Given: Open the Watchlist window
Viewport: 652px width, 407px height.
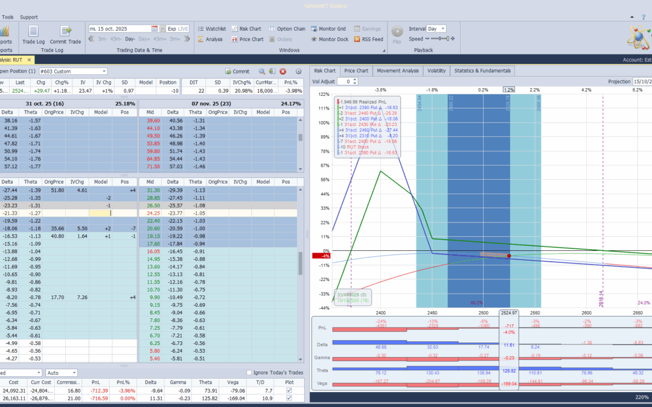Looking at the screenshot, I should coord(211,28).
